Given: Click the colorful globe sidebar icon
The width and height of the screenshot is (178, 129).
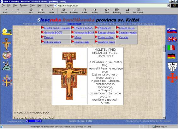Looking at the screenshot, I should (7, 55).
